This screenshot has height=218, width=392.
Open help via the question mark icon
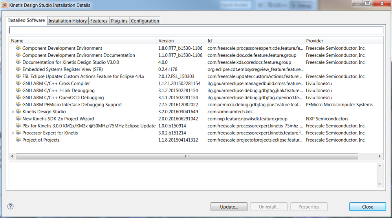pos(10,206)
